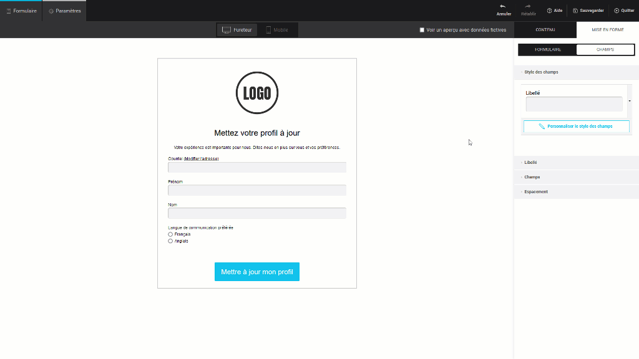Click the LOGO image in the form

click(257, 93)
